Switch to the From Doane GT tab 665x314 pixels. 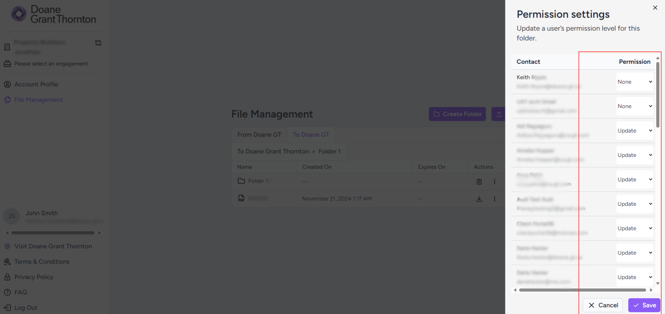pos(259,135)
